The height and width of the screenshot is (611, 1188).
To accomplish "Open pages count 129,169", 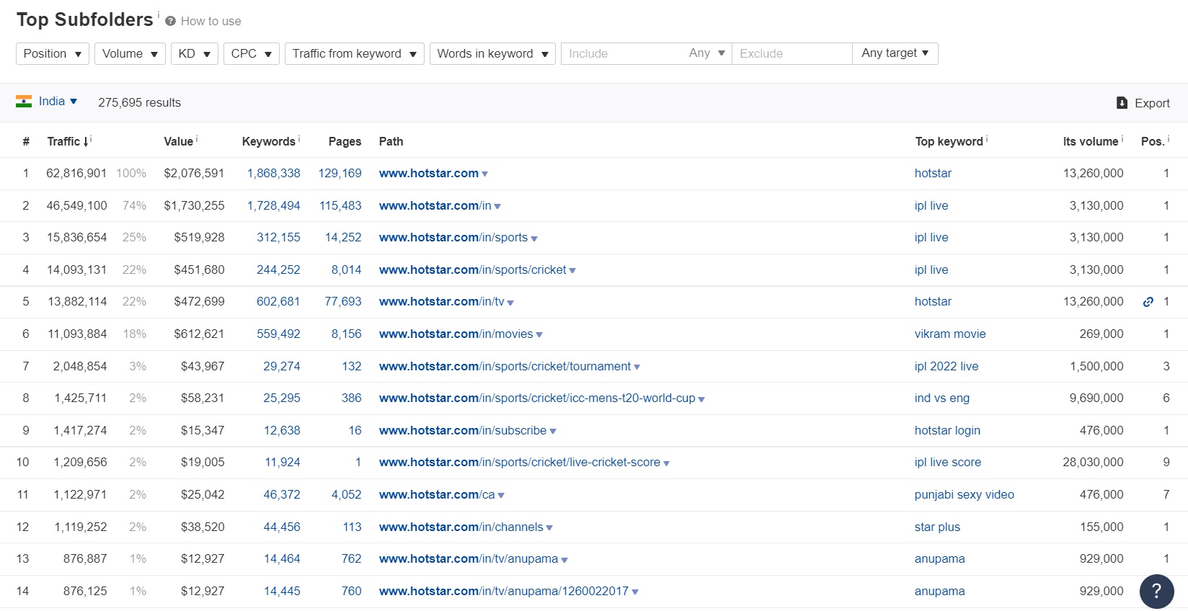I will [340, 173].
